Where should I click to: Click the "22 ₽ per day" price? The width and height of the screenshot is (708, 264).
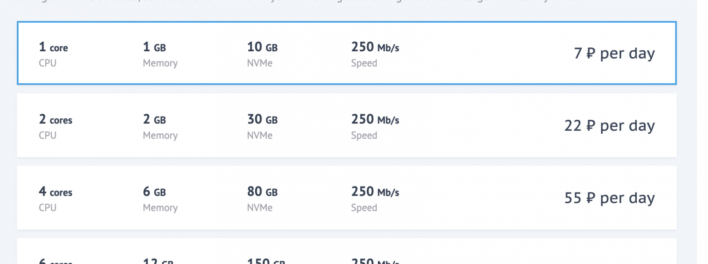point(609,126)
